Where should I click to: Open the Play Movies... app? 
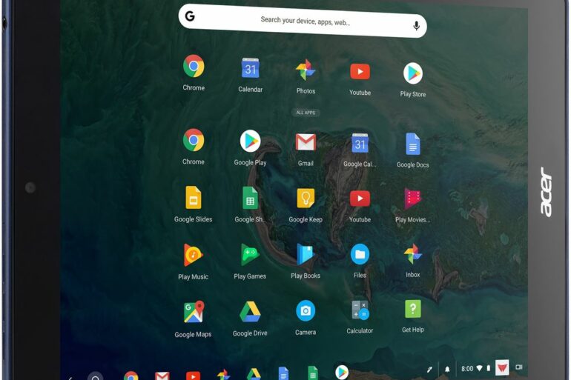[x=412, y=199]
